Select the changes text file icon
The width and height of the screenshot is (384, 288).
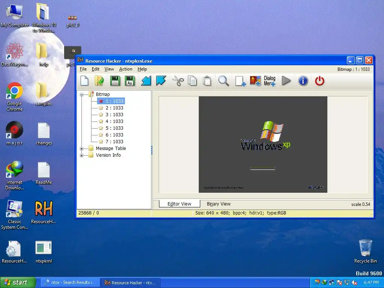coord(43,134)
